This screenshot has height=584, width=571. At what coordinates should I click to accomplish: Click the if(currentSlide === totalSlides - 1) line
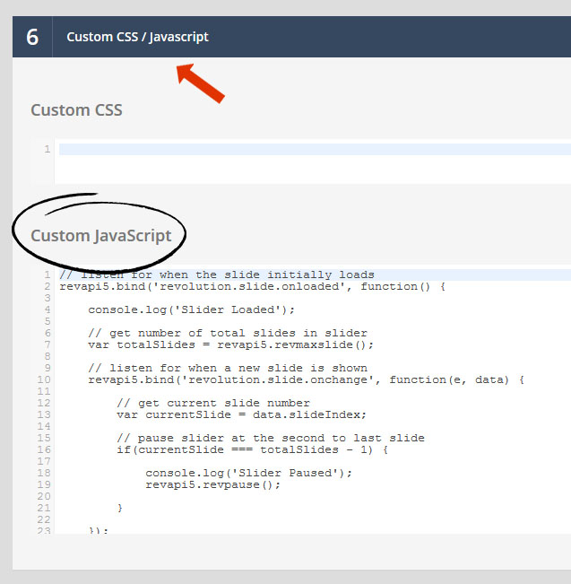(252, 449)
